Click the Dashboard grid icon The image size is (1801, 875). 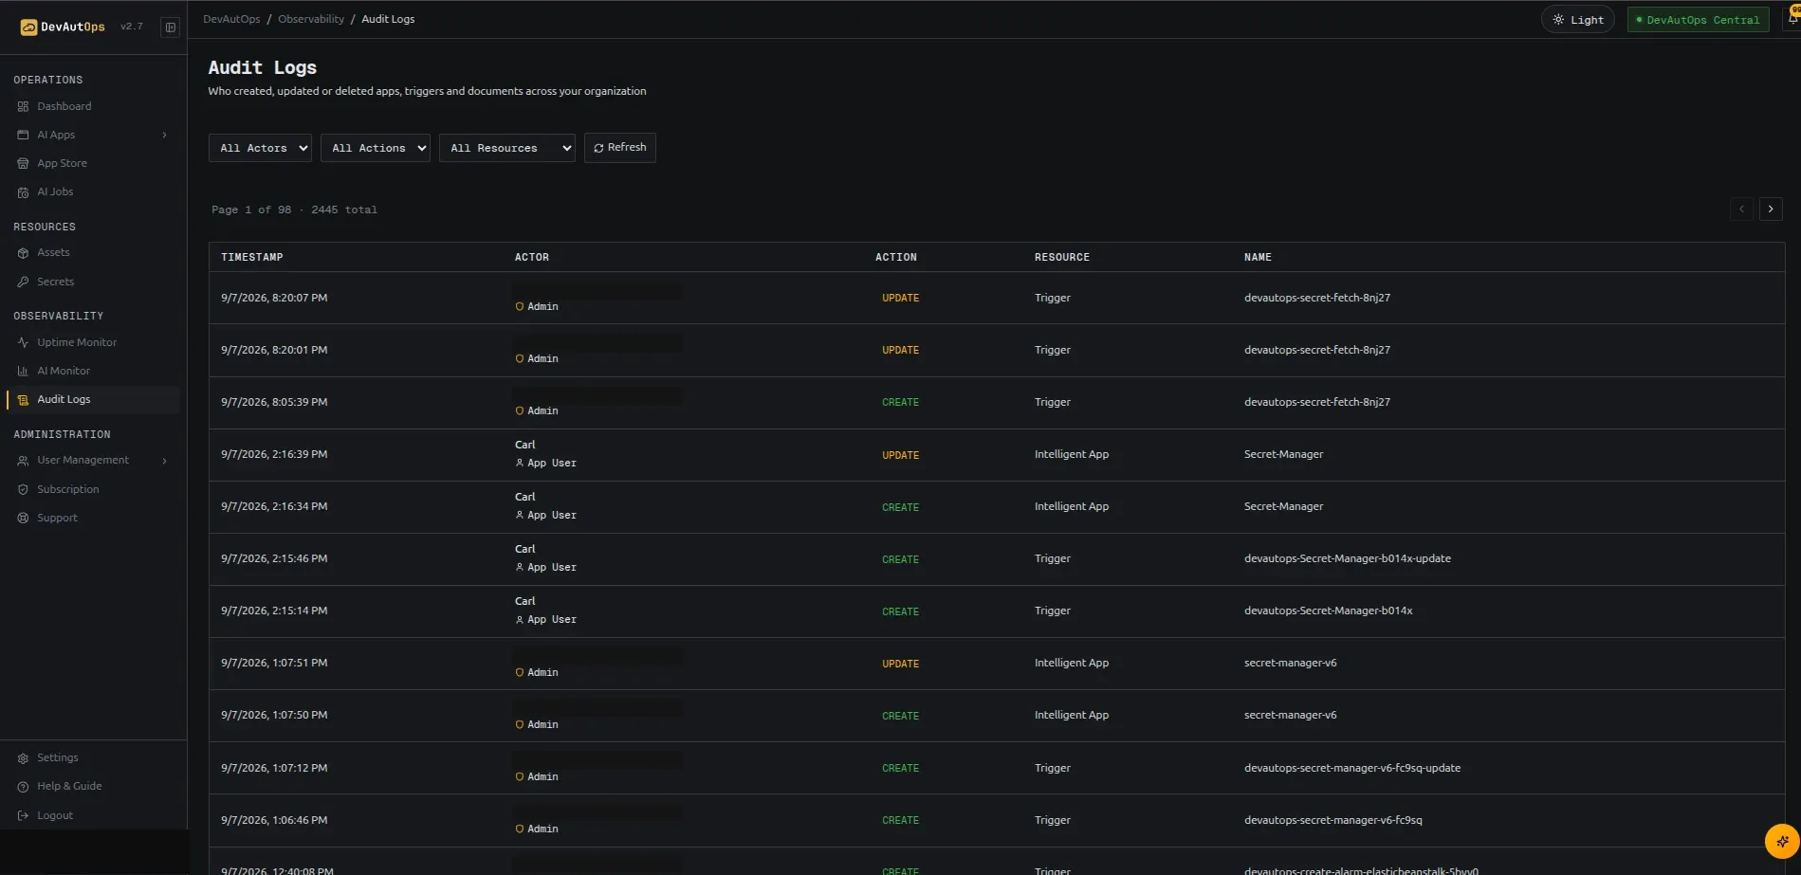23,107
